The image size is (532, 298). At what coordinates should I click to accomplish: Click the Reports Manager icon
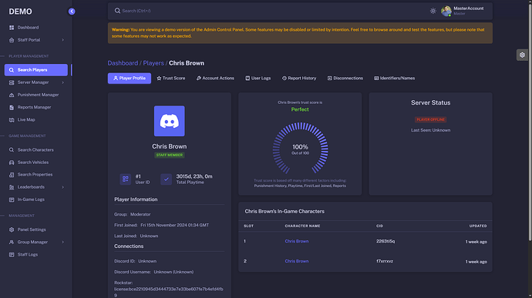click(12, 107)
